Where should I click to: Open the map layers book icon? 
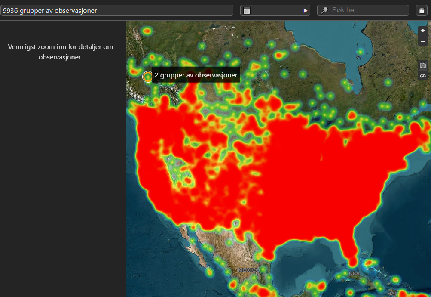[423, 65]
